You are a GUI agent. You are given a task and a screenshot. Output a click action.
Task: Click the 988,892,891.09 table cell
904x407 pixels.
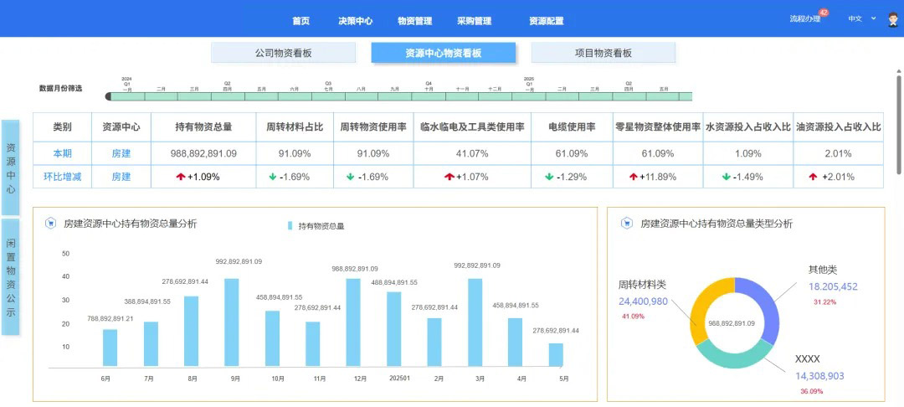pyautogui.click(x=203, y=153)
